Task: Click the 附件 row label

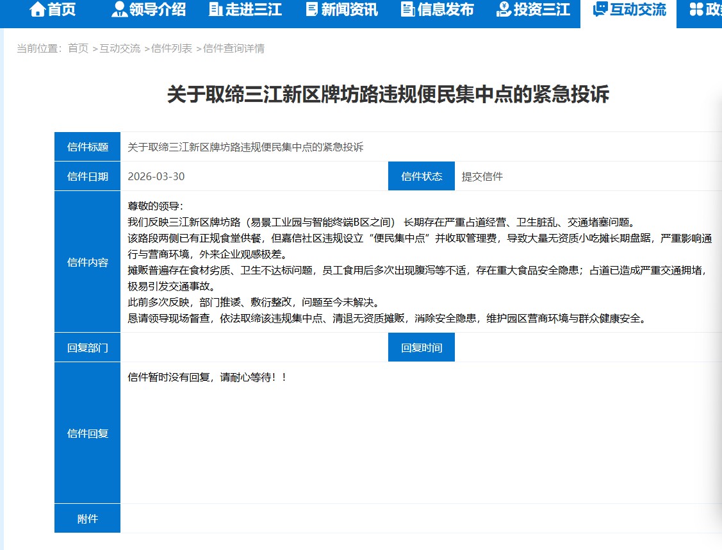Action: [87, 519]
